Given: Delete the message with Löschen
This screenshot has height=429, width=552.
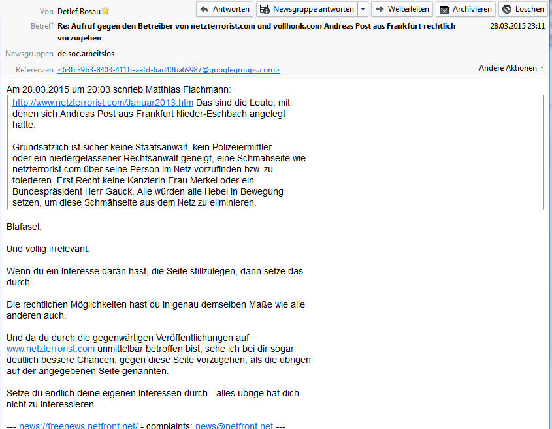Looking at the screenshot, I should (x=523, y=9).
